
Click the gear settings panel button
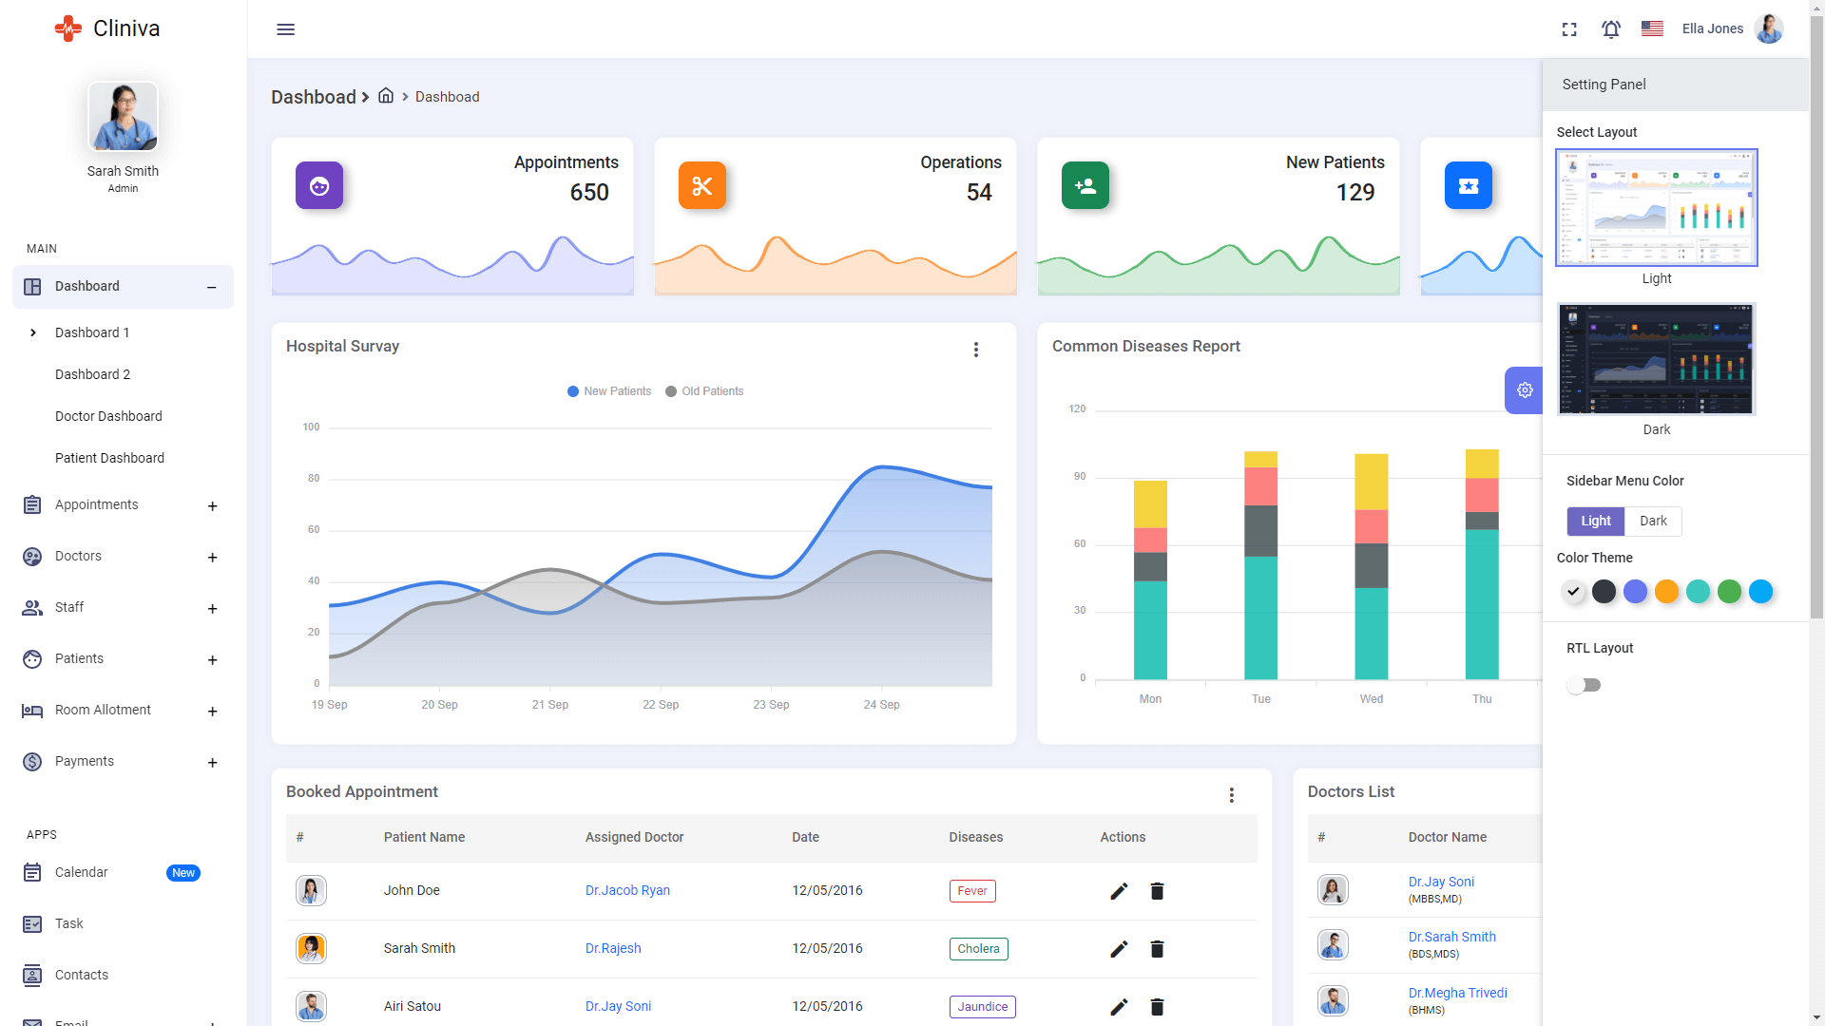[x=1524, y=390]
